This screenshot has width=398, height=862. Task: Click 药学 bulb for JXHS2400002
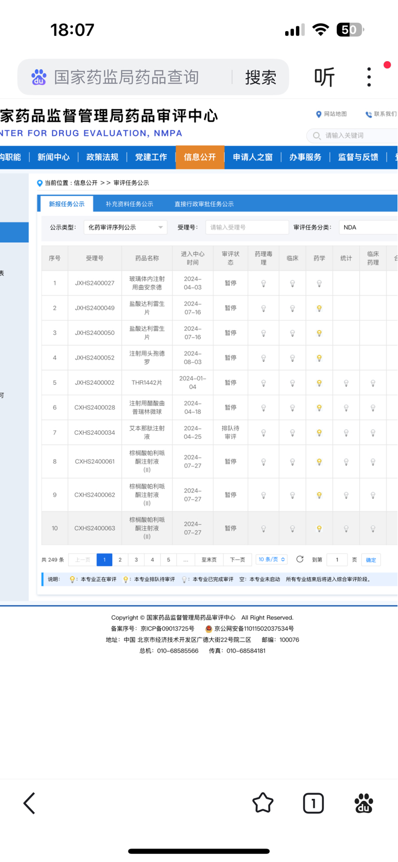319,383
